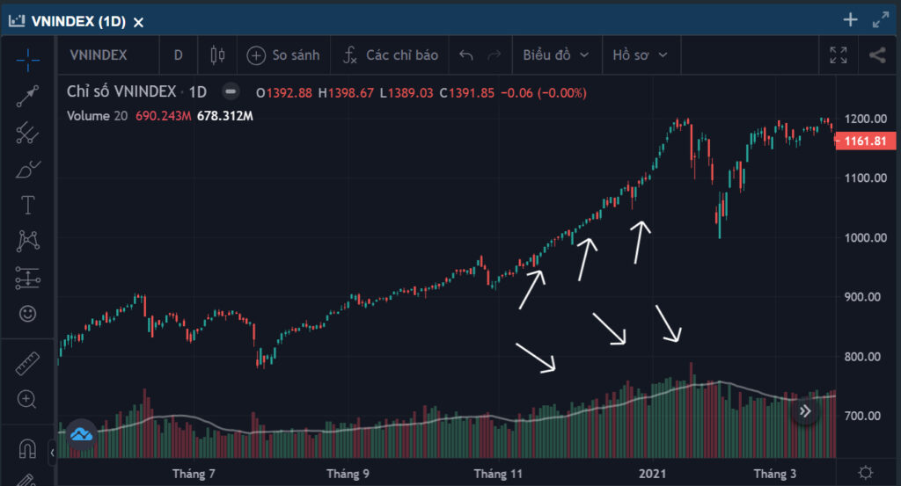The height and width of the screenshot is (486, 901).
Task: Open the pattern drawing tool
Action: 27,241
